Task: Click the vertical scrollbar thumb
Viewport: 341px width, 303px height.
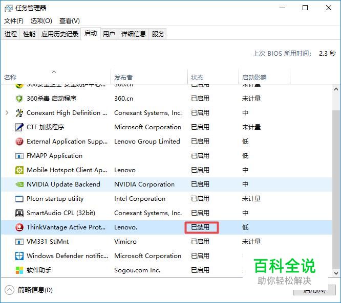Action: point(336,189)
